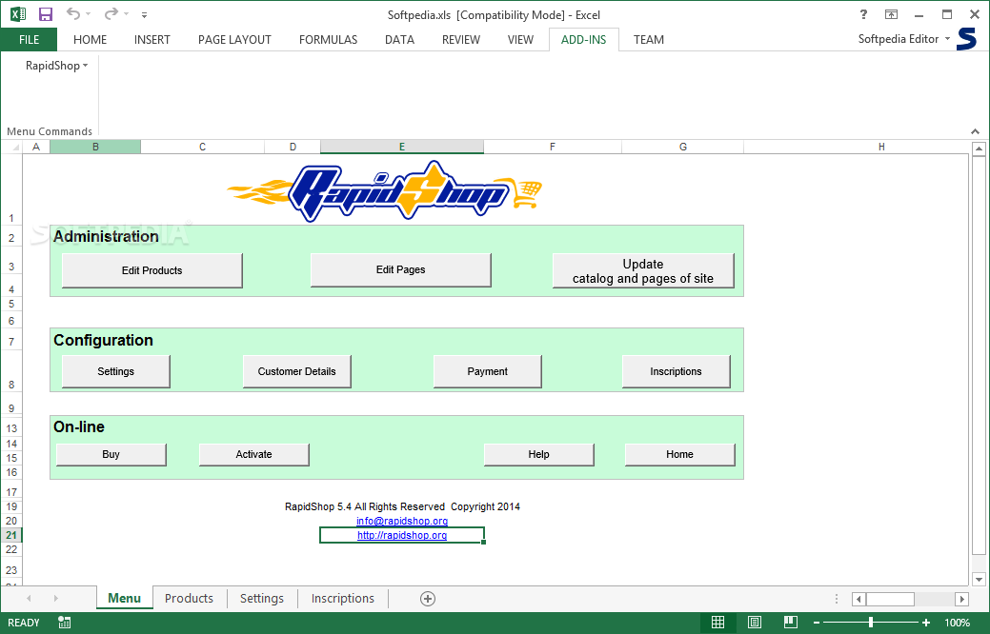
Task: Open the Excel Help question mark
Action: pos(863,14)
